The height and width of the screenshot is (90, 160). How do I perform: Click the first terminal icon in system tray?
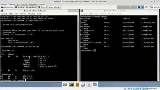[x=139, y=7]
